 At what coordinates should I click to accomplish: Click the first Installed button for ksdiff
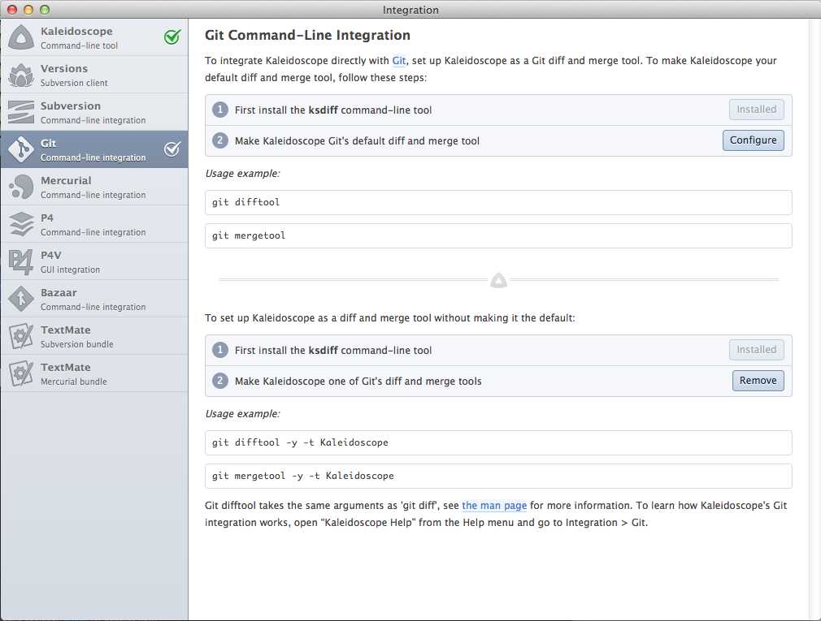tap(757, 110)
